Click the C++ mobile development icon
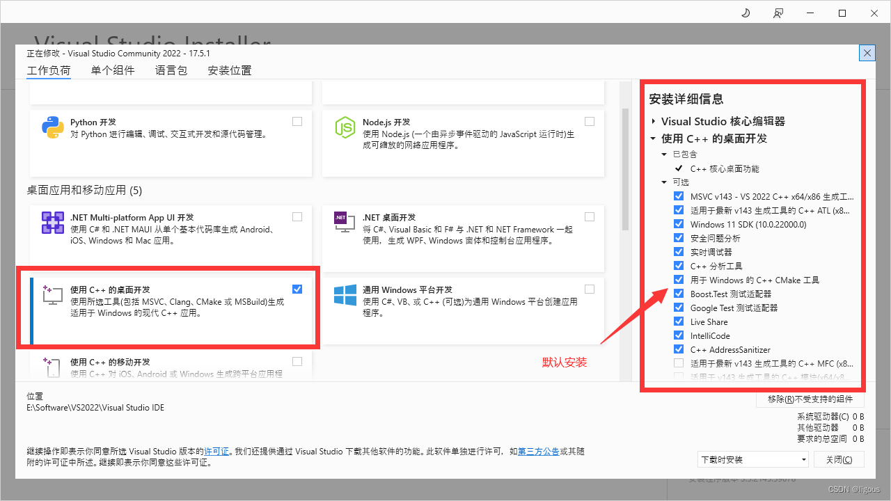The height and width of the screenshot is (501, 891). tap(53, 367)
